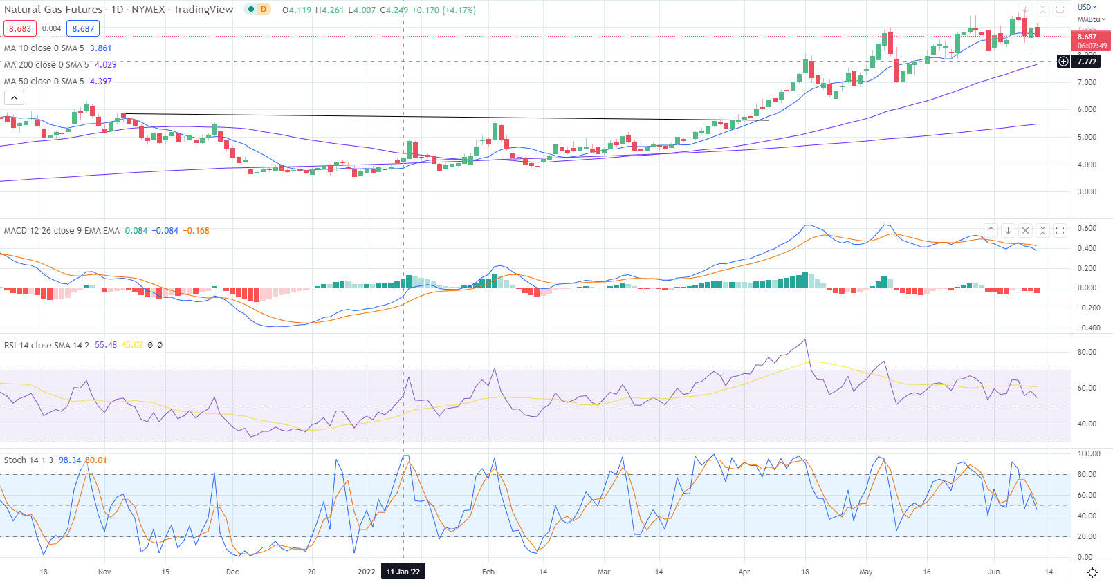Select the MACD 12 26 indicator legend
Image resolution: width=1113 pixels, height=582 pixels.
click(x=62, y=231)
